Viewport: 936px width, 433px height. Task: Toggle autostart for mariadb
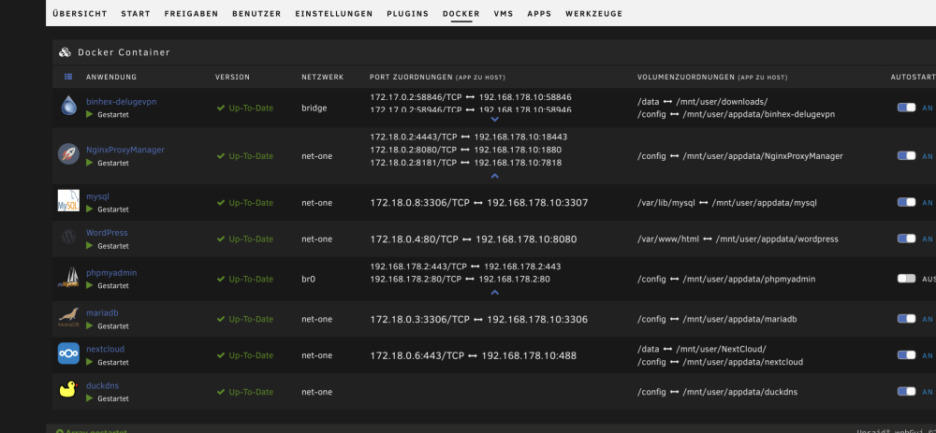(x=906, y=319)
